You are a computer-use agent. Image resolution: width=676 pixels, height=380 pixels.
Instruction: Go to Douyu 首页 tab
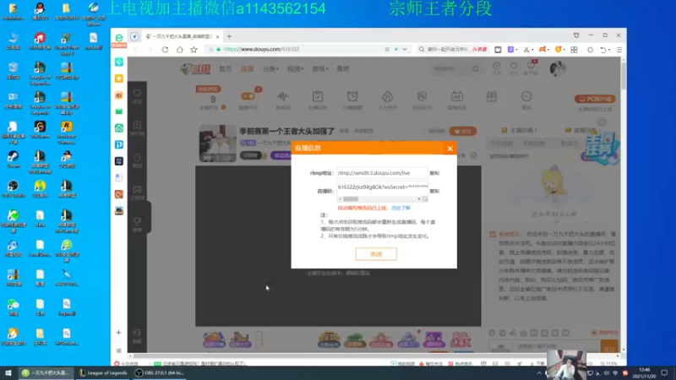click(x=225, y=69)
